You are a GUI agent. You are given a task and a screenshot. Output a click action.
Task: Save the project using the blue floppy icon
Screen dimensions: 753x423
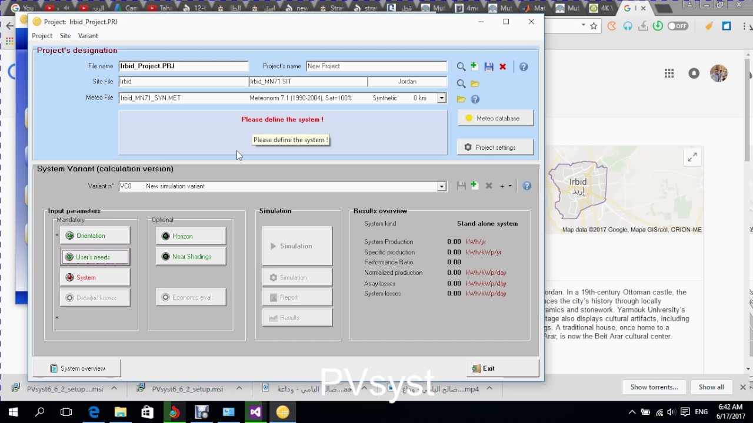[x=489, y=67]
